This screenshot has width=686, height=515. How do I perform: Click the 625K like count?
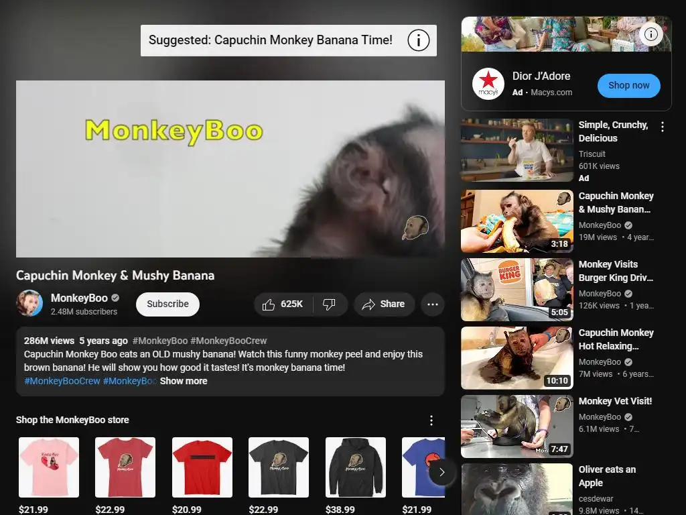(x=292, y=304)
